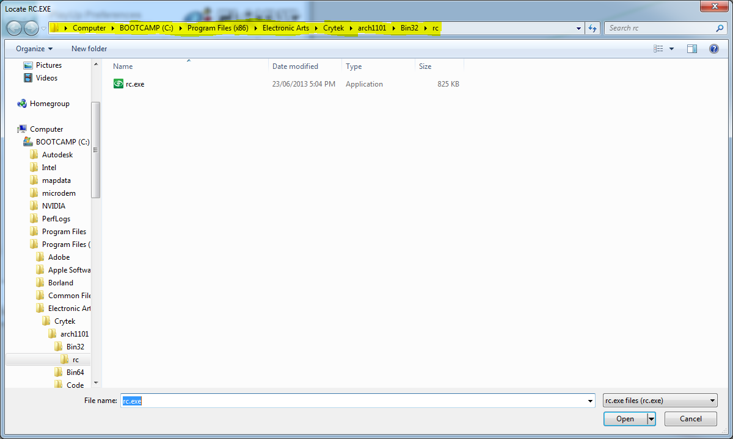
Task: Open the Autodesk folder in tree
Action: tap(57, 155)
